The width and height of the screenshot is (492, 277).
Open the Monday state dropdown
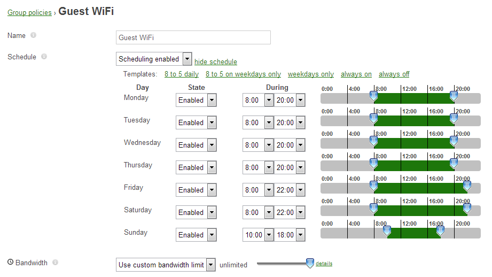[196, 100]
